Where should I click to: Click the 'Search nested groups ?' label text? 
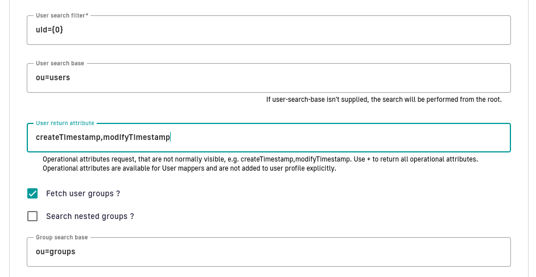pos(90,217)
